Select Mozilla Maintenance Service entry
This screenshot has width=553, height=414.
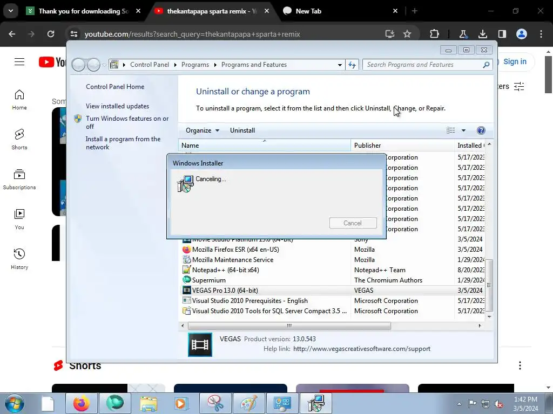click(333, 259)
